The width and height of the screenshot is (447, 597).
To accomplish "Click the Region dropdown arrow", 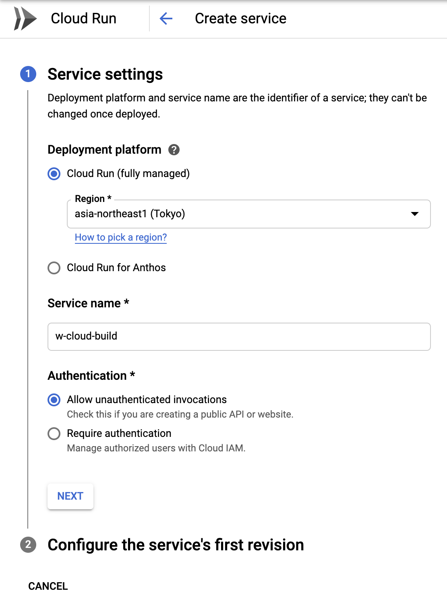I will pyautogui.click(x=415, y=214).
